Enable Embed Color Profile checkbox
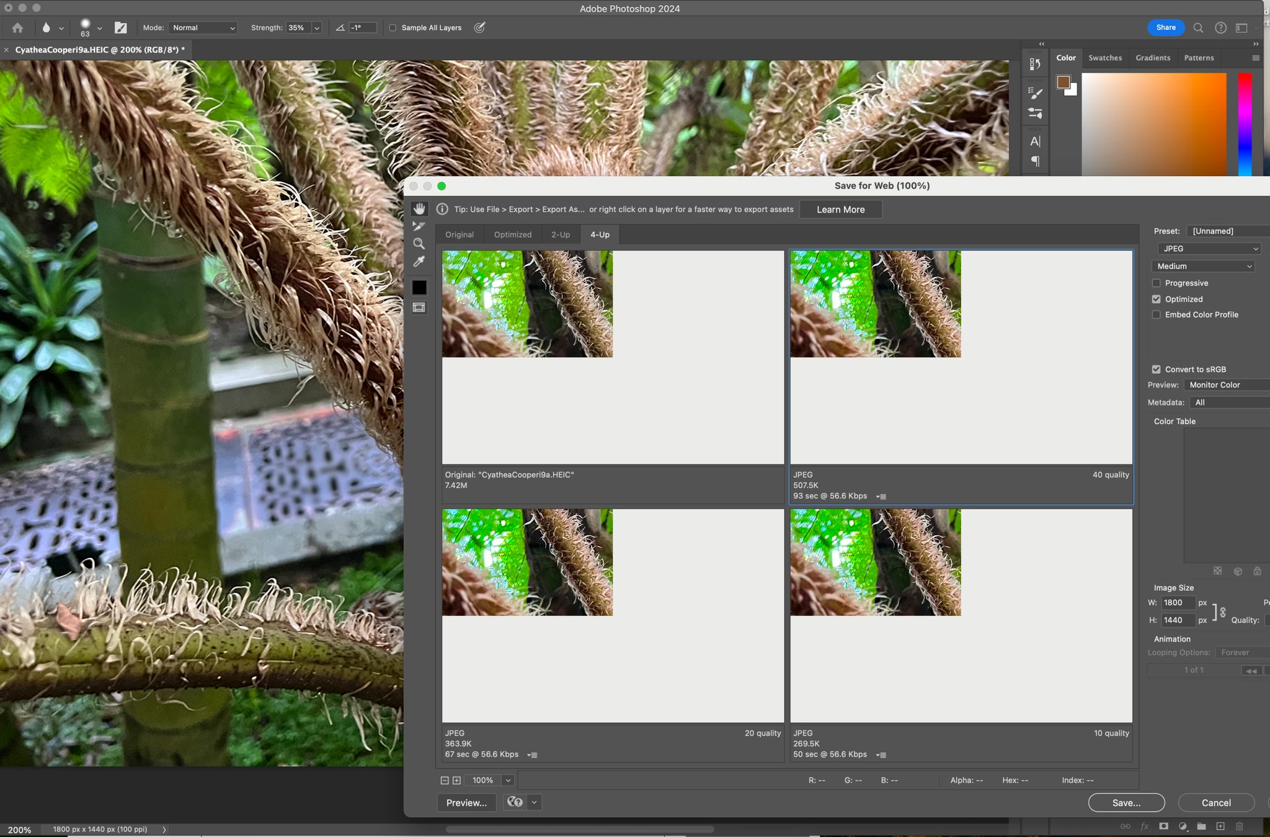 [x=1157, y=315]
